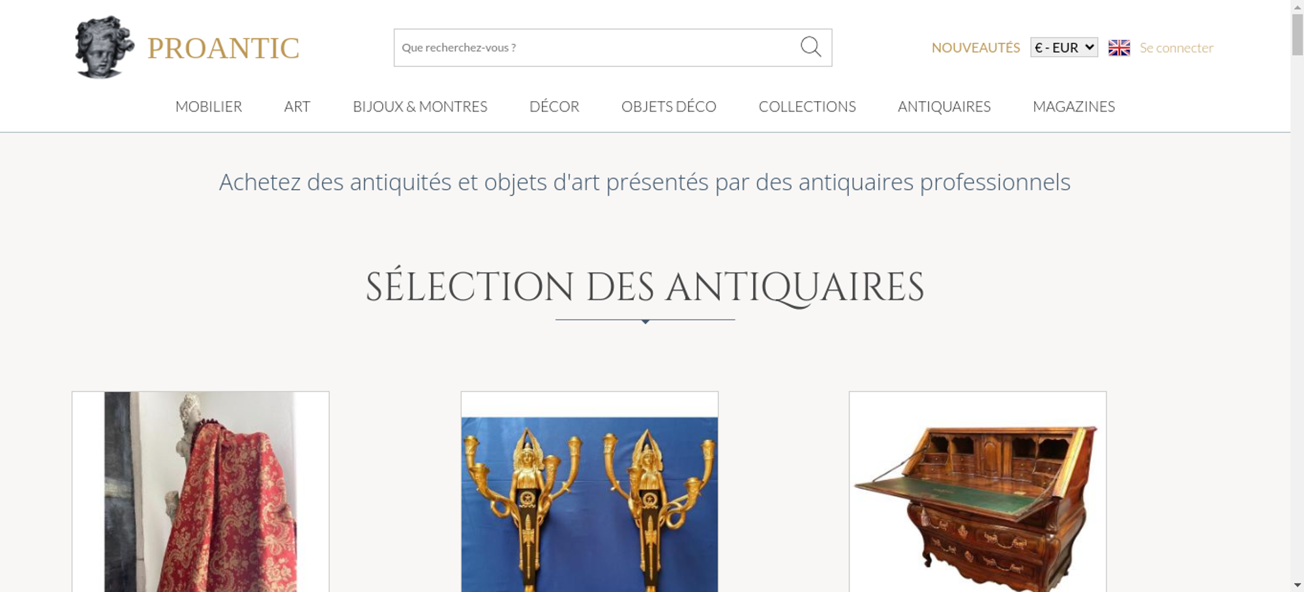The height and width of the screenshot is (592, 1304).
Task: Click the Nouveautés link
Action: coord(975,48)
